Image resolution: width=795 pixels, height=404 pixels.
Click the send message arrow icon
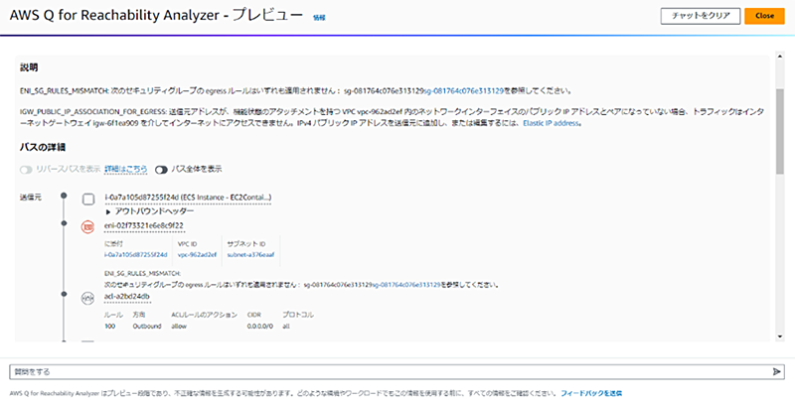point(776,371)
